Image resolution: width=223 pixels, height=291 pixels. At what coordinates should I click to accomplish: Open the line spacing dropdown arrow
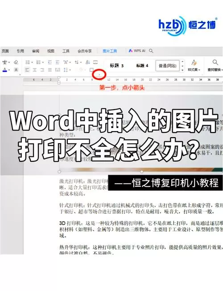click(x=70, y=70)
